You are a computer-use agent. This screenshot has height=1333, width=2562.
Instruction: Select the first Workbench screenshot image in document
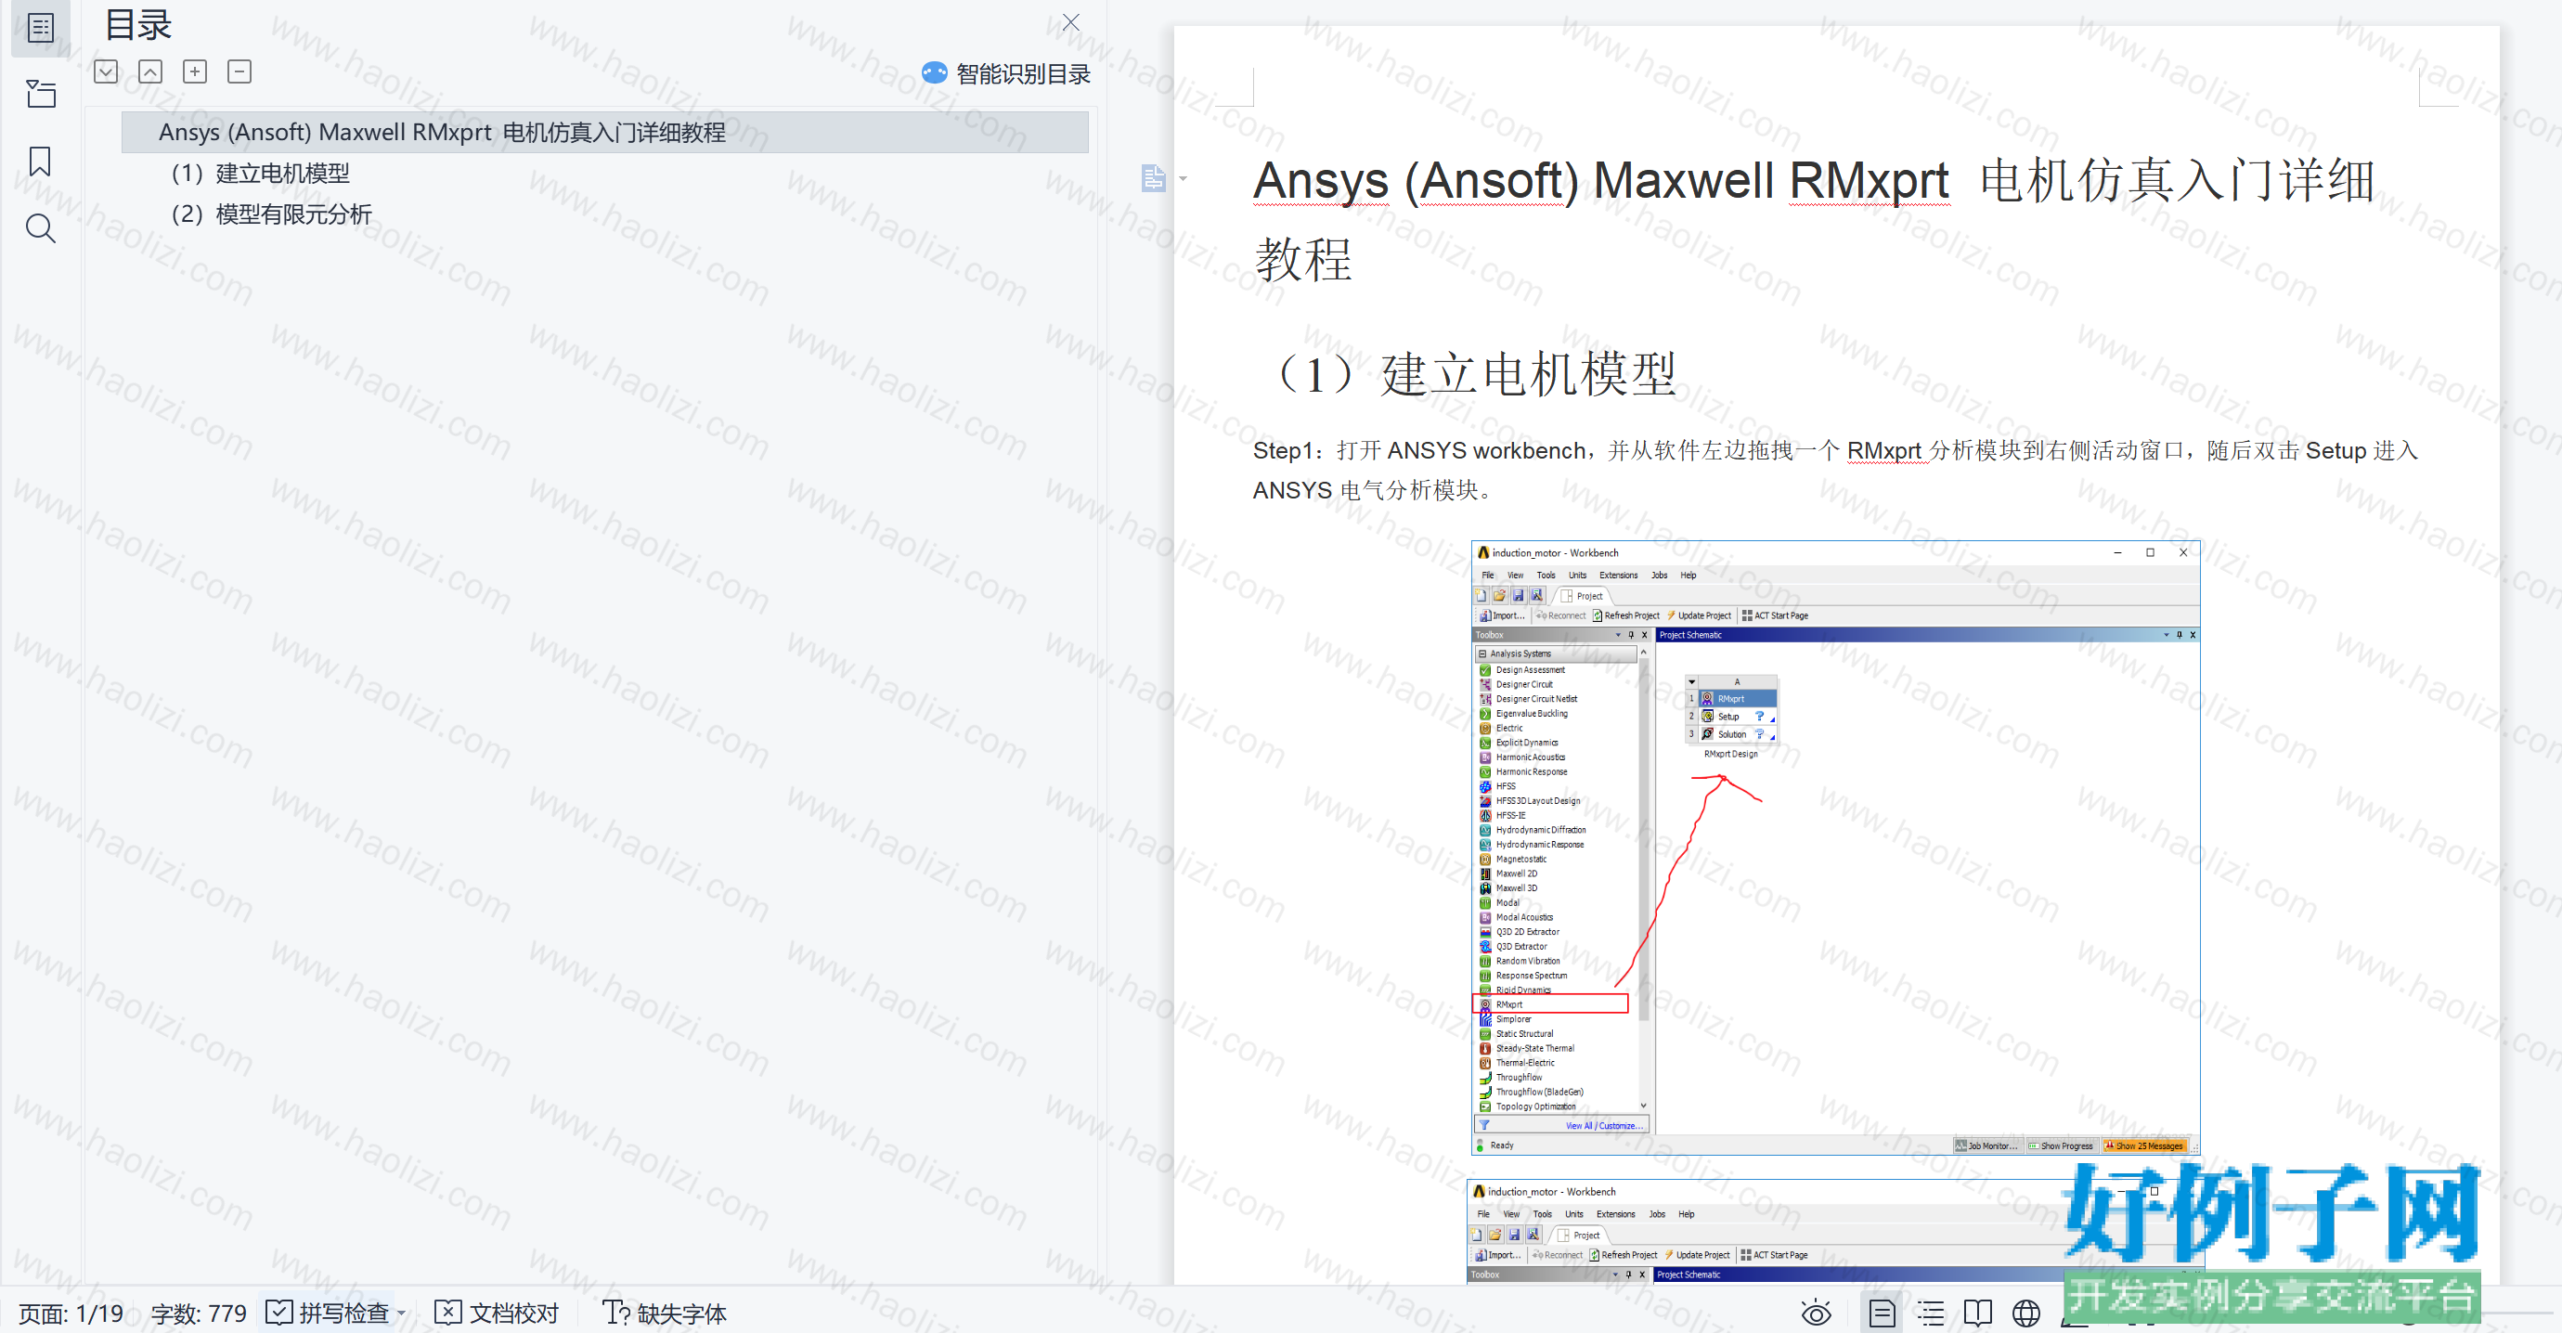[x=1835, y=848]
